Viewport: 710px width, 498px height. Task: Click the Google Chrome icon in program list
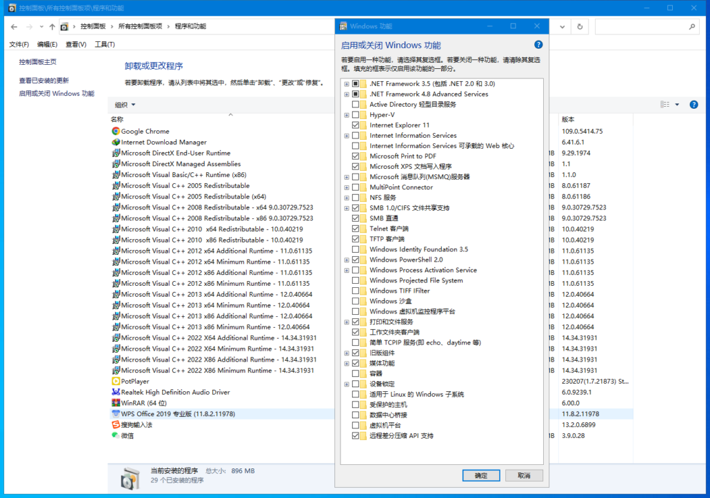(x=116, y=132)
